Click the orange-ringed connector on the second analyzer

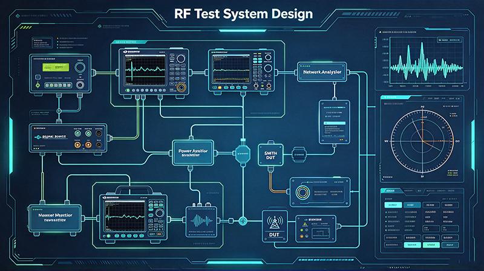click(269, 86)
